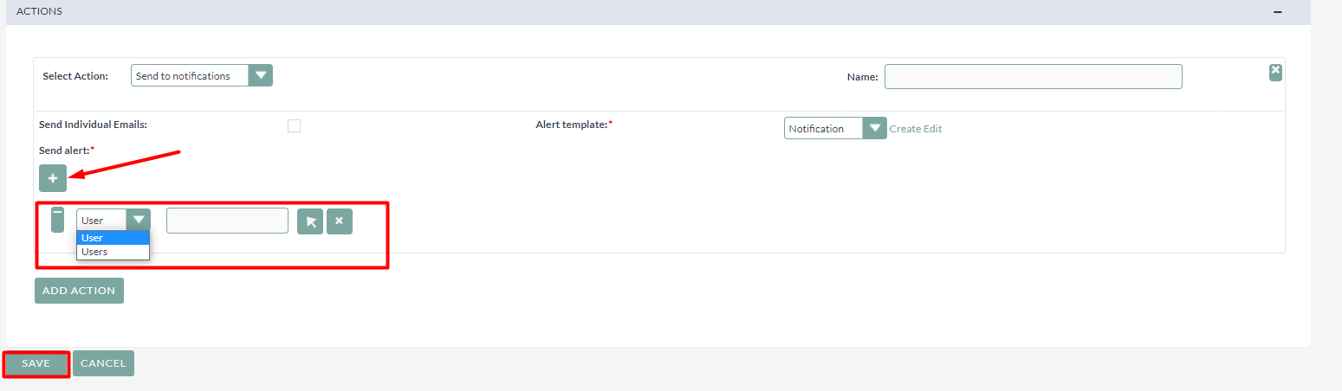Toggle the User recipient type dropdown

click(x=113, y=220)
